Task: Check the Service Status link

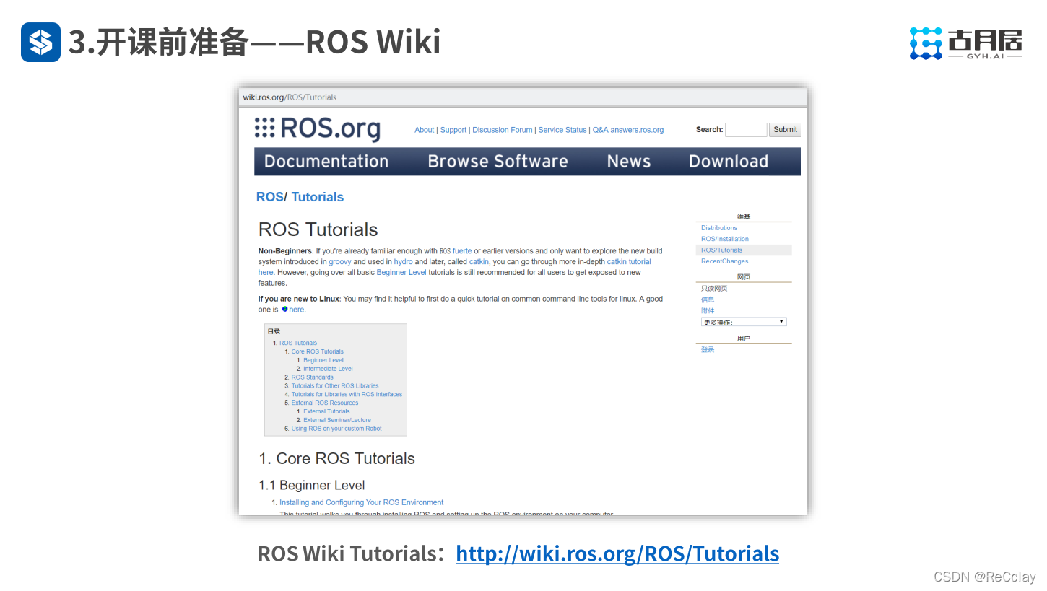Action: [x=562, y=130]
